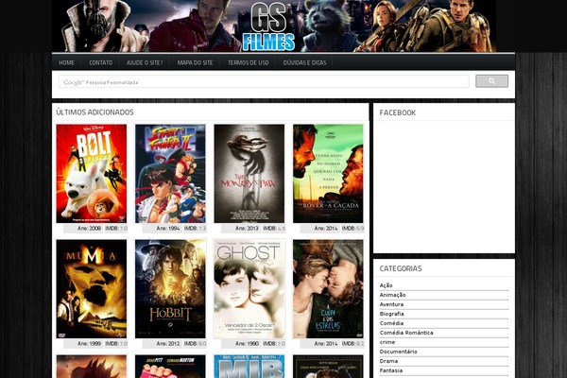This screenshot has width=567, height=378.
Task: Open the Hobbit movie poster
Action: coord(170,288)
